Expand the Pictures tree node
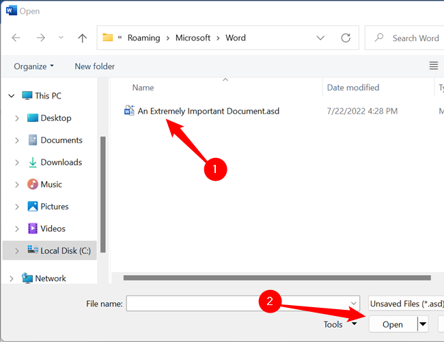The width and height of the screenshot is (444, 342). [16, 207]
